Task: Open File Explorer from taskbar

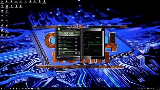Action: [x=14, y=89]
